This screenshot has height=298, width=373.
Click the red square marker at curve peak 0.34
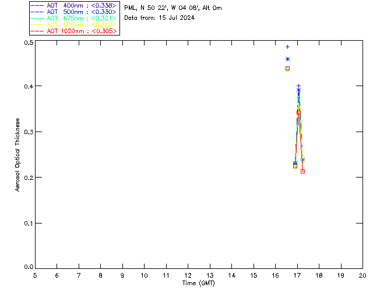point(298,113)
